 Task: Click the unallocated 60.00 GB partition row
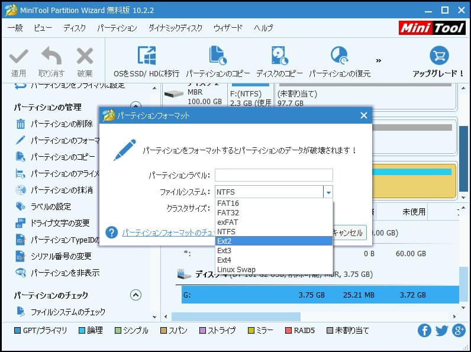coord(320,253)
